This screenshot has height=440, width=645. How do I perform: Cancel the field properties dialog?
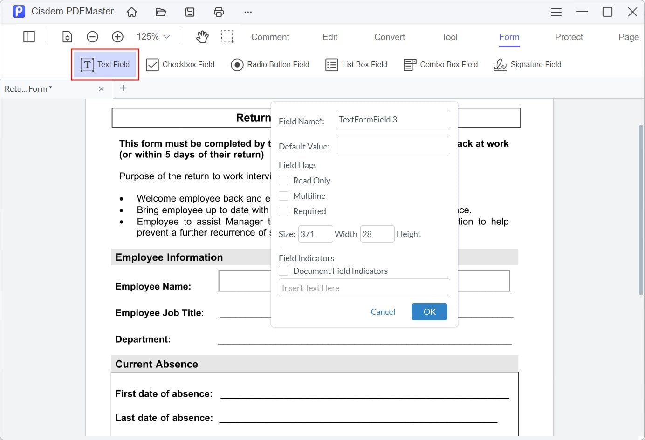383,311
